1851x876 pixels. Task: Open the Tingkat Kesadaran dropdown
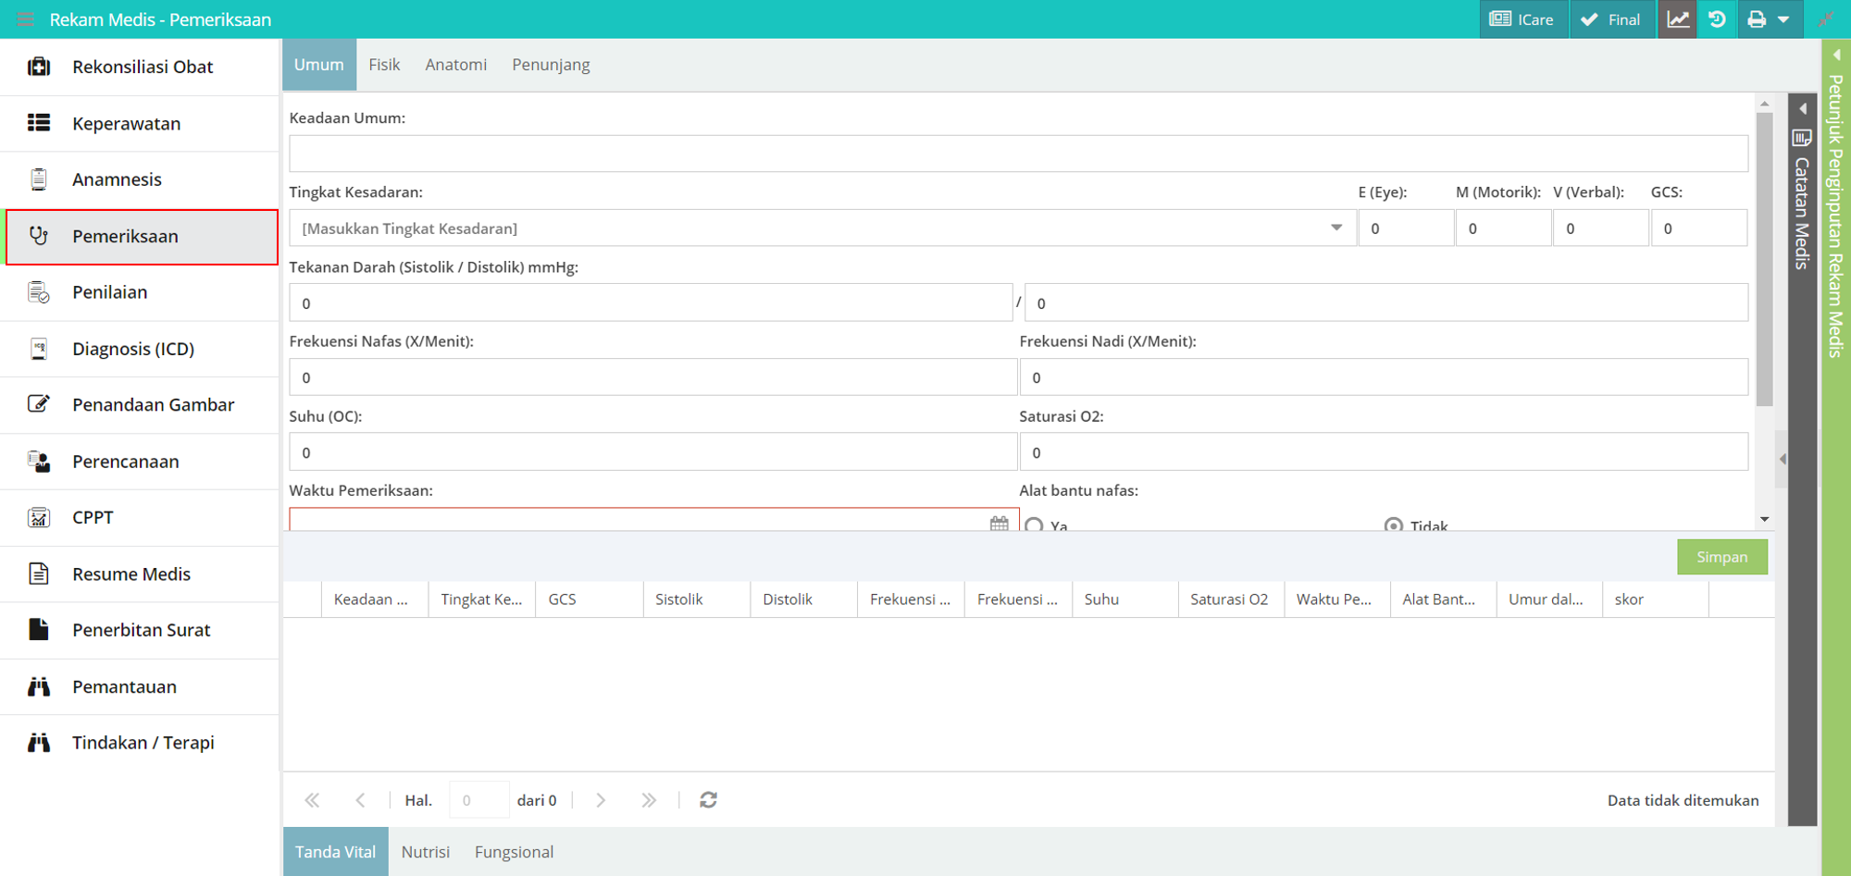pyautogui.click(x=1336, y=228)
